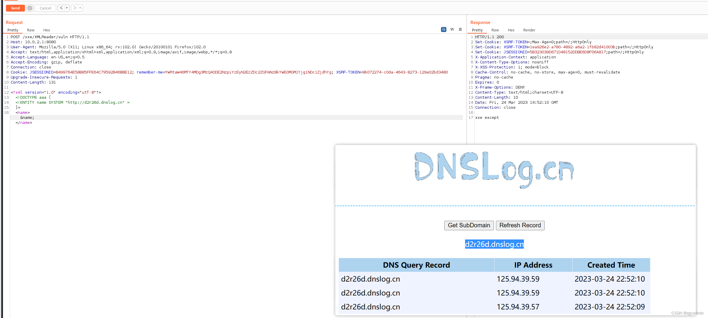Click the highlighted d2r26d.dnslog.cn subdomain text
This screenshot has height=318, width=708.
494,244
